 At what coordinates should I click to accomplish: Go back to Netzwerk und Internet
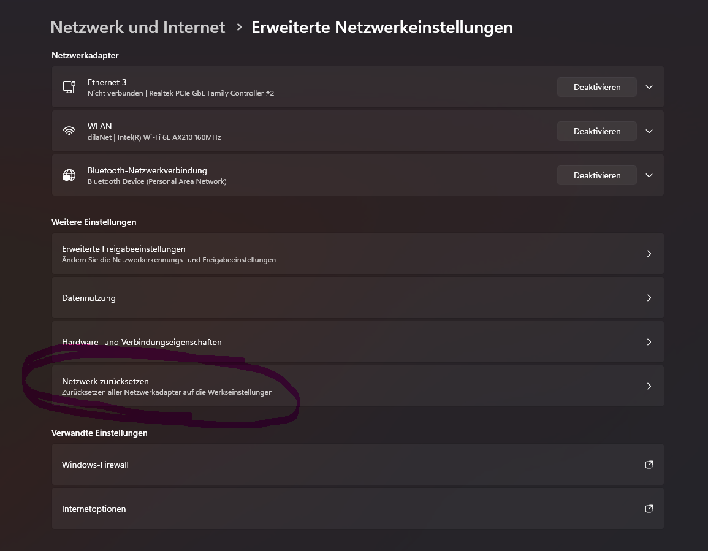(x=138, y=28)
